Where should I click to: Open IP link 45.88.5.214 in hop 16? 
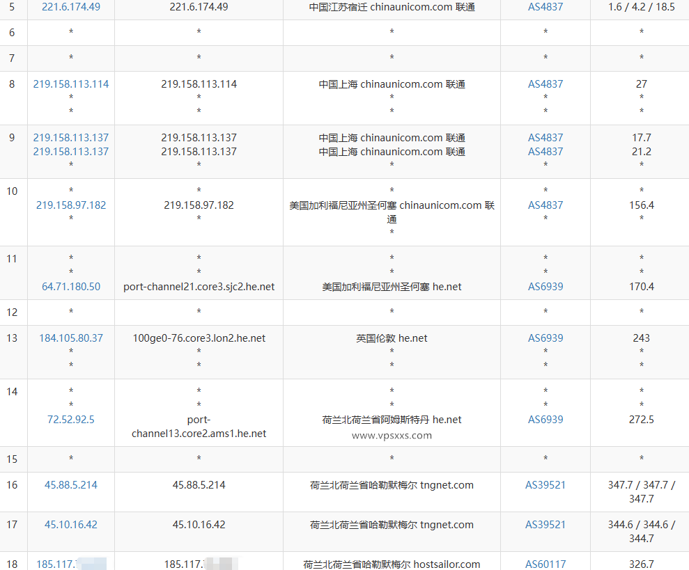[71, 485]
